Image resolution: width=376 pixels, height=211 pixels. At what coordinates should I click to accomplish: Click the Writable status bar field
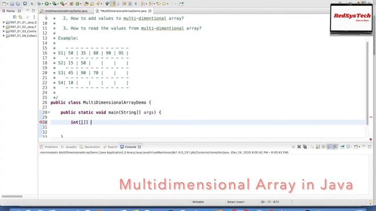pyautogui.click(x=198, y=202)
